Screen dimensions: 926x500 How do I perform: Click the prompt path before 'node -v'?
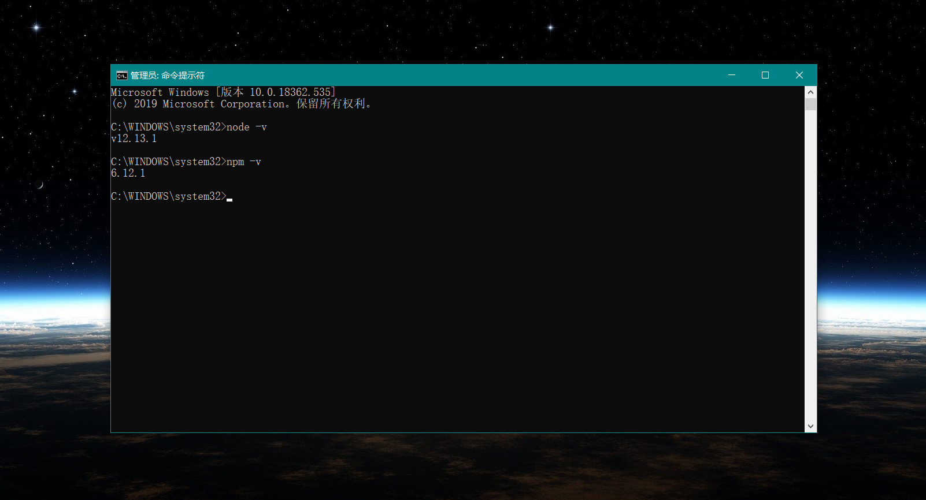tap(168, 127)
